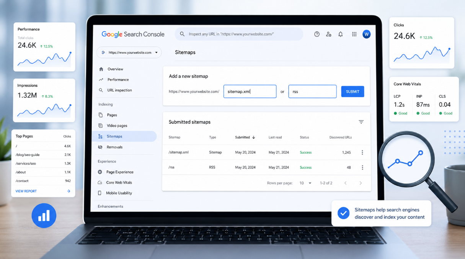Click the /blog/seo-guide row in Top Pages
Viewport: 465px width, 259px height.
click(43, 155)
